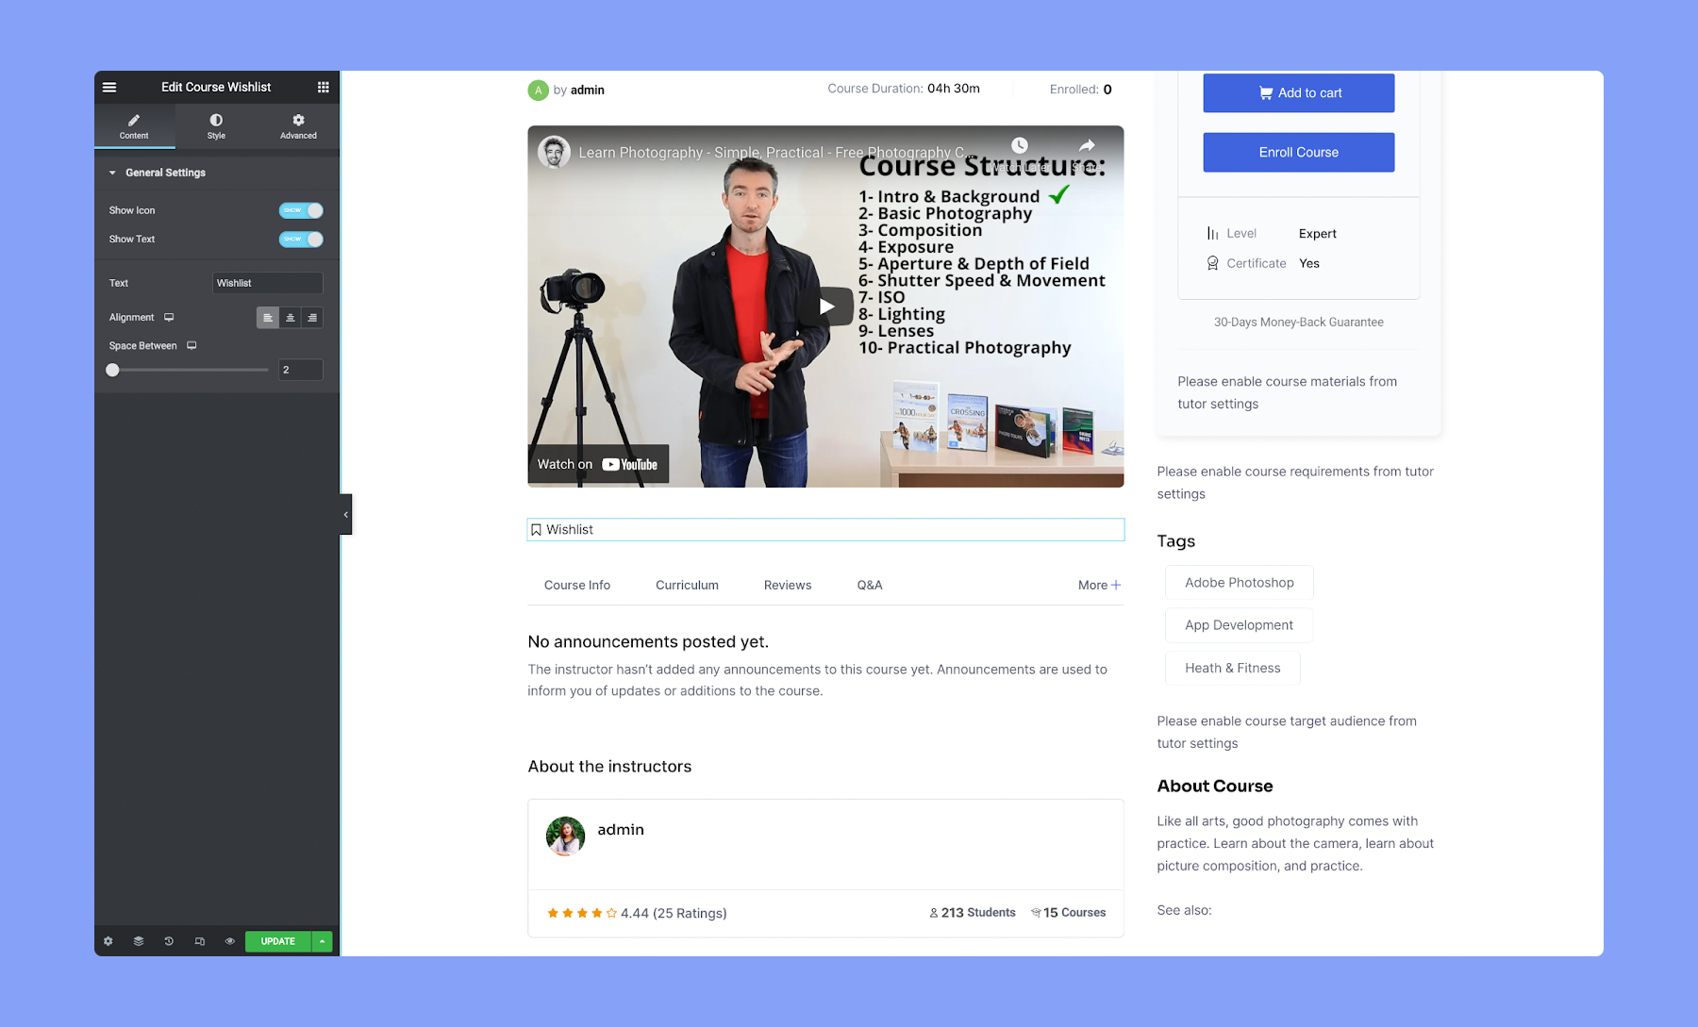Open Responsive Mode icon in footer
Viewport: 1698px width, 1027px height.
coord(199,941)
